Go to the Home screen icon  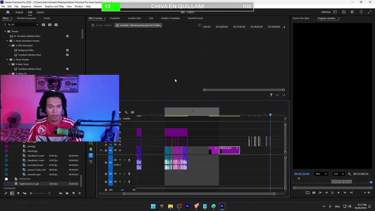coord(8,12)
